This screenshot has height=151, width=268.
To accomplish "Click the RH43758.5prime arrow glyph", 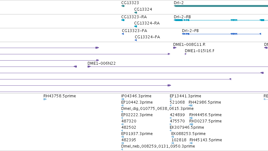I will point(45,99).
